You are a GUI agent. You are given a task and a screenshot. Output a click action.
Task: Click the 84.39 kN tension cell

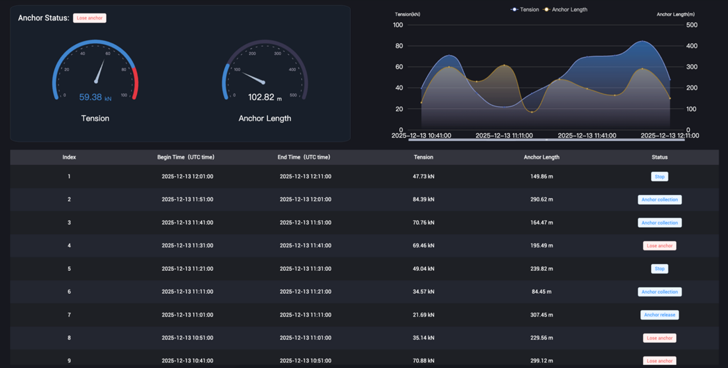[423, 200]
